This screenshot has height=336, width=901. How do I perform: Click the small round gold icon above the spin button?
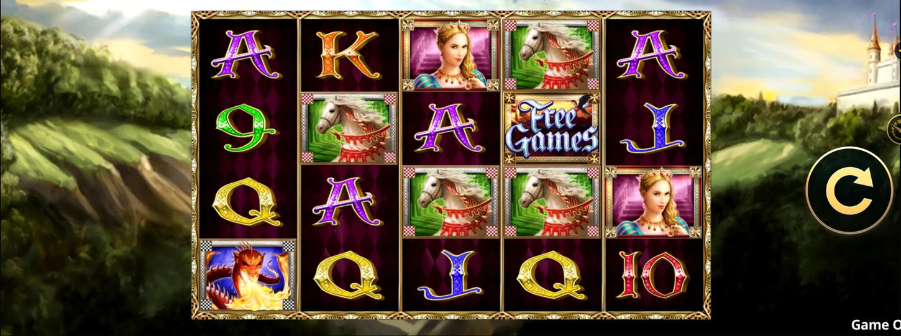895,128
